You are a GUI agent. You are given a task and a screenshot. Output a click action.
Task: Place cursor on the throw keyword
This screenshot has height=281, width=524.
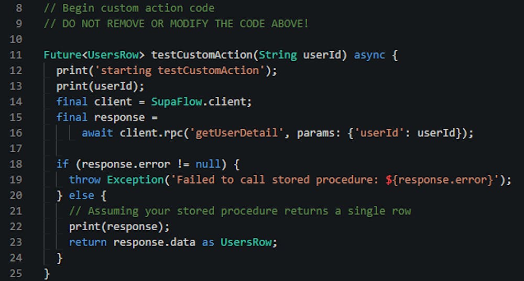(x=84, y=180)
